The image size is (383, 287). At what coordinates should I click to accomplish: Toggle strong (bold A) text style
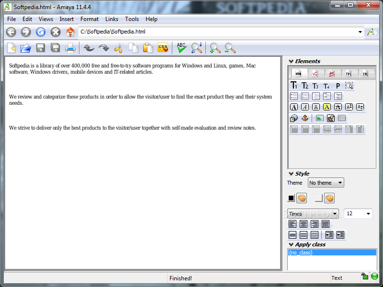click(x=294, y=107)
